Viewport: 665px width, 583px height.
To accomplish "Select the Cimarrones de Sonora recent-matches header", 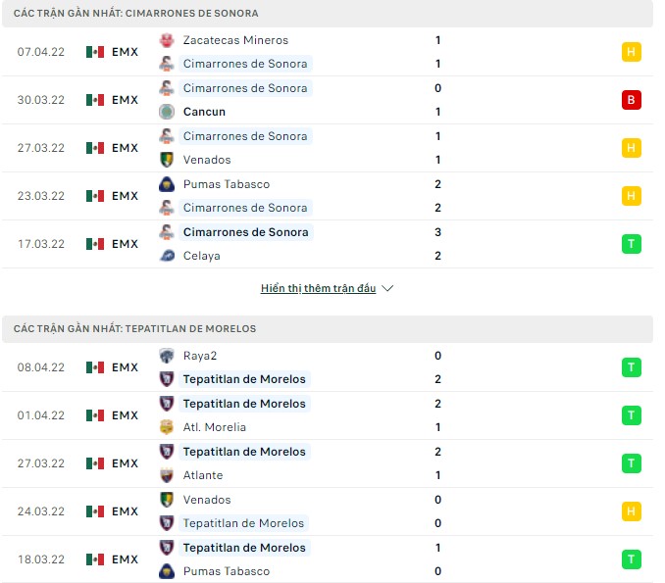I will (x=136, y=13).
